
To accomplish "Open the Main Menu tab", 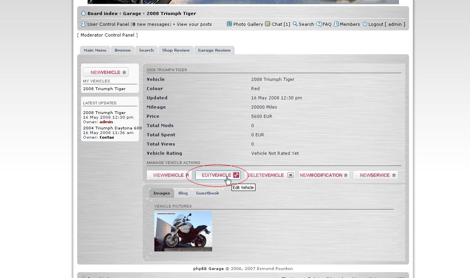I will [95, 50].
